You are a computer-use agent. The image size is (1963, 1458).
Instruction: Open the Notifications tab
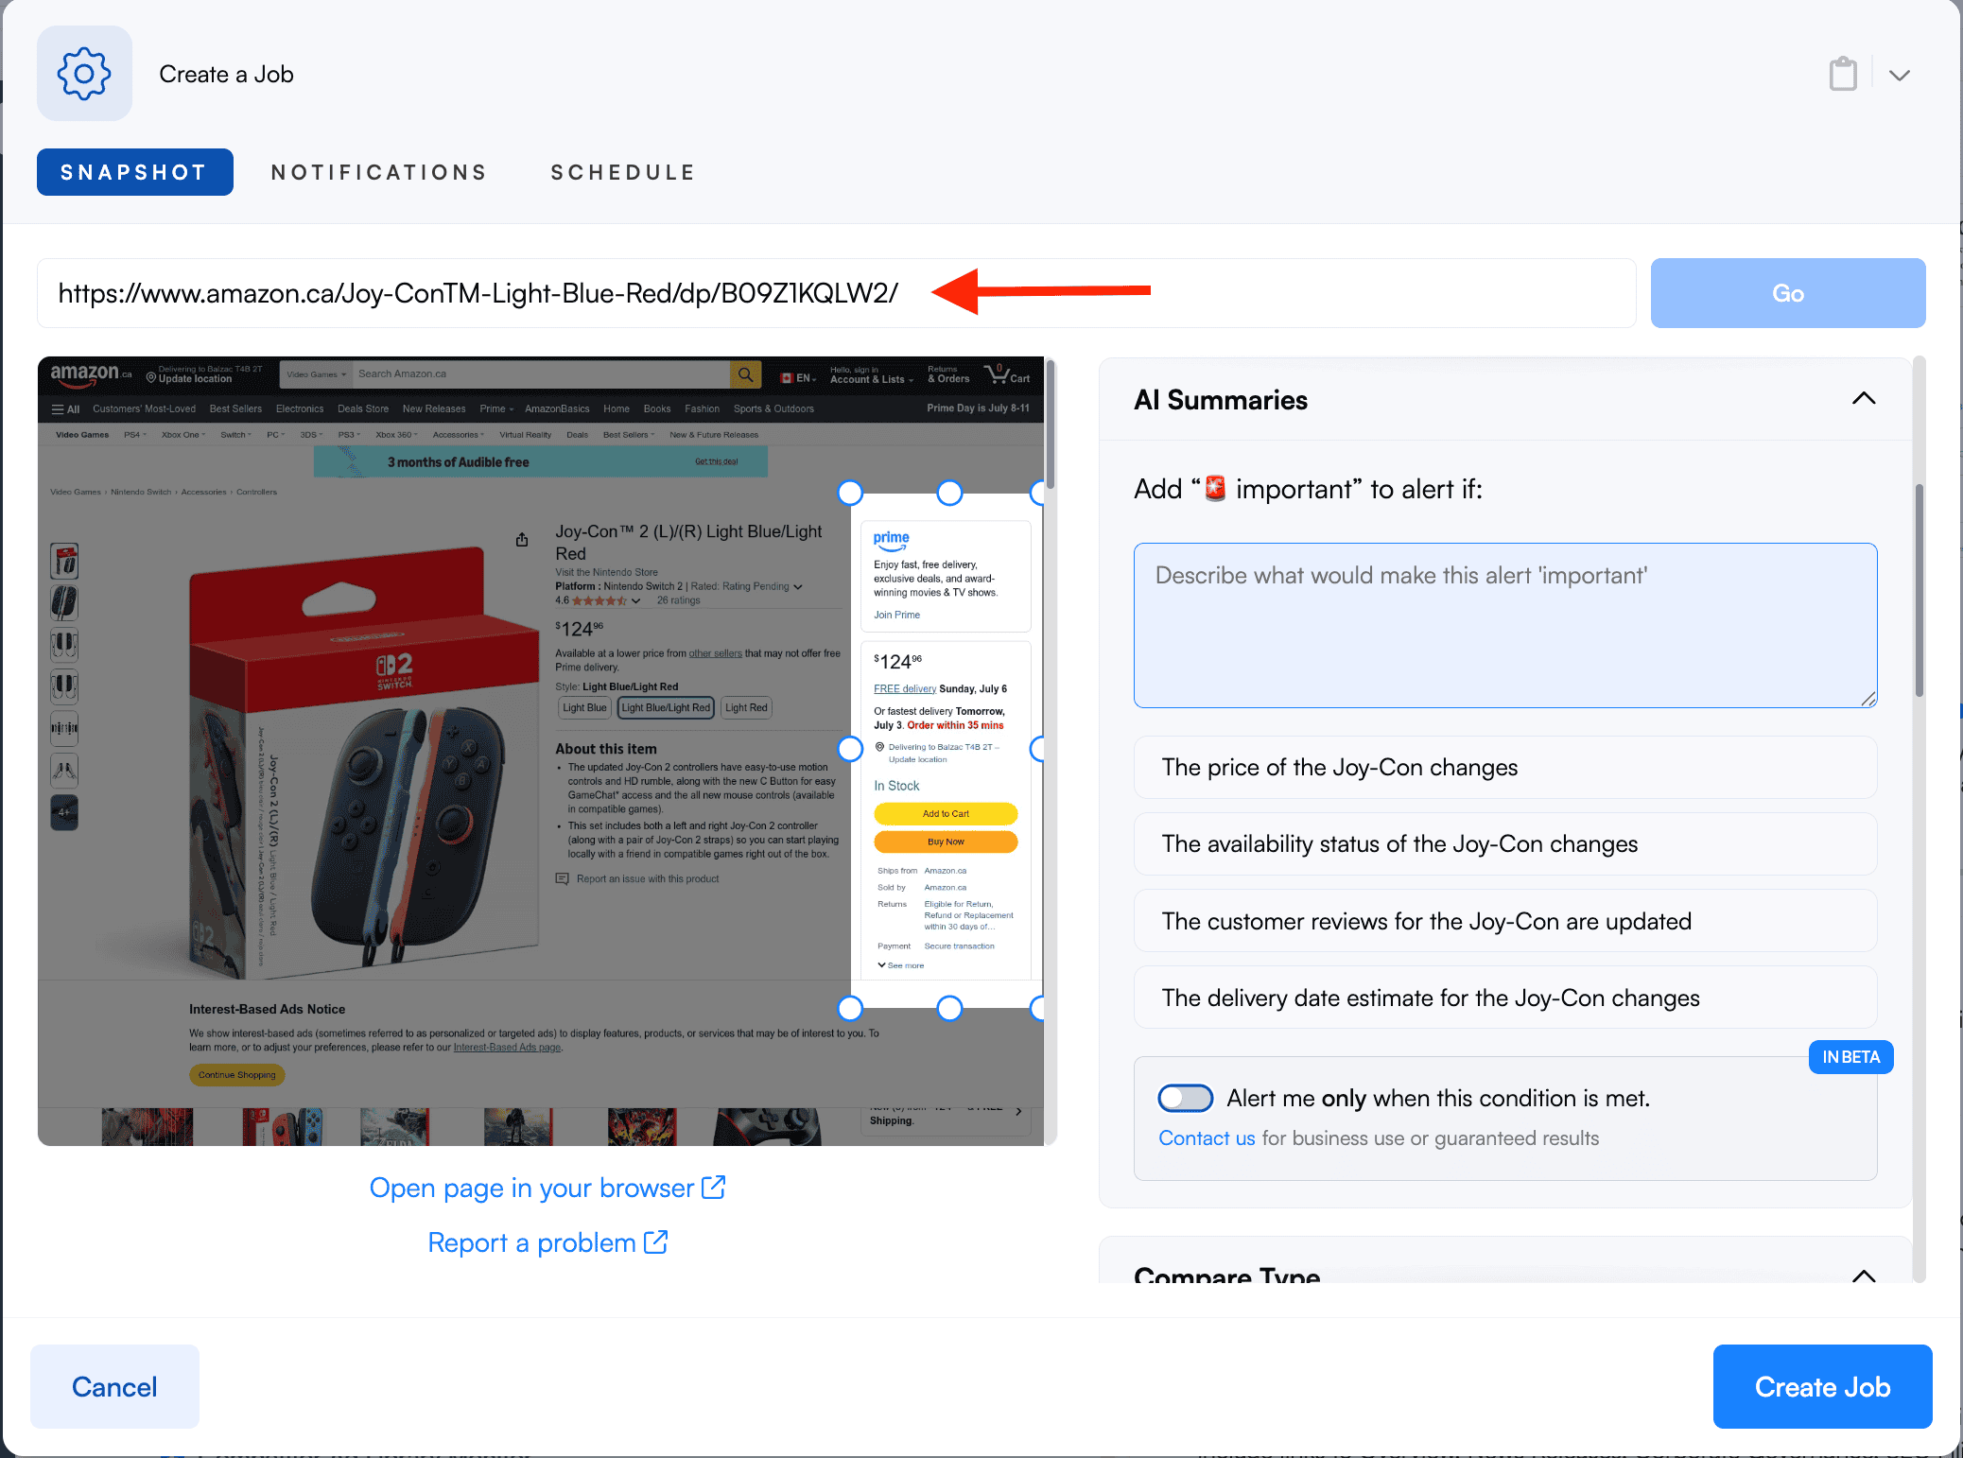coord(379,172)
